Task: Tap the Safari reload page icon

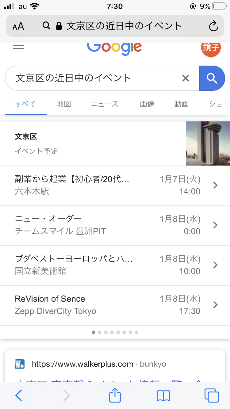Action: click(213, 26)
